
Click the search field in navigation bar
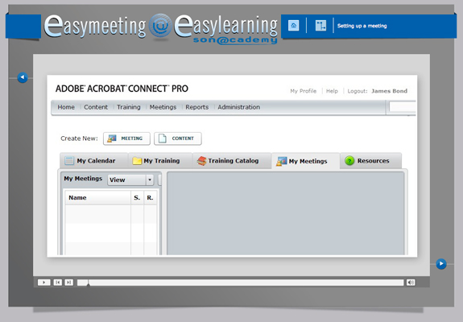point(402,107)
